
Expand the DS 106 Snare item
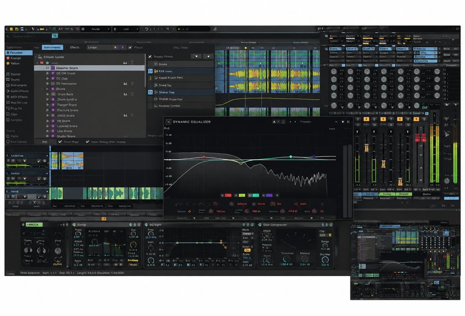click(x=47, y=73)
